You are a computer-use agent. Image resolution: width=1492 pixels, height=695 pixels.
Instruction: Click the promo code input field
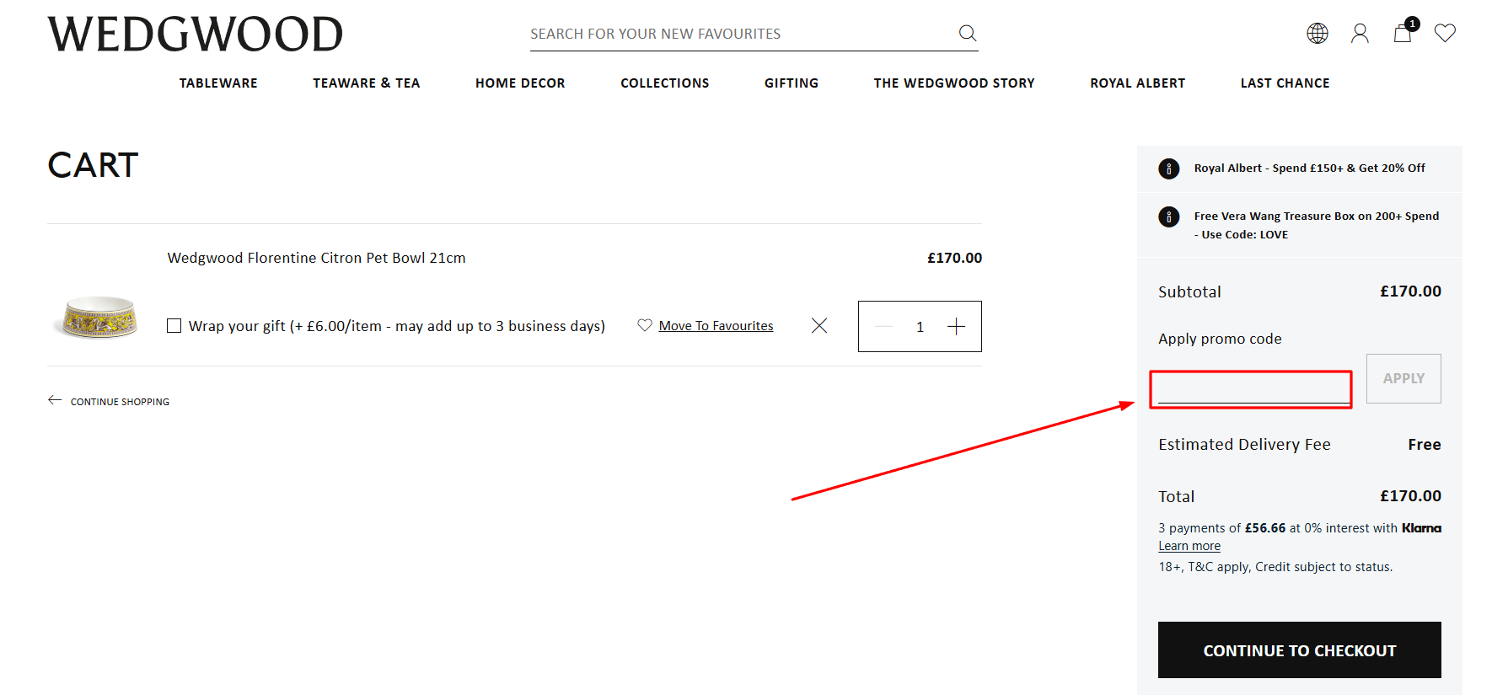(x=1253, y=389)
